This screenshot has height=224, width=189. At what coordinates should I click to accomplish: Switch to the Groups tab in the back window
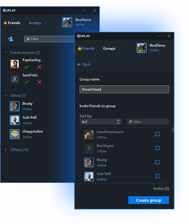tap(35, 23)
